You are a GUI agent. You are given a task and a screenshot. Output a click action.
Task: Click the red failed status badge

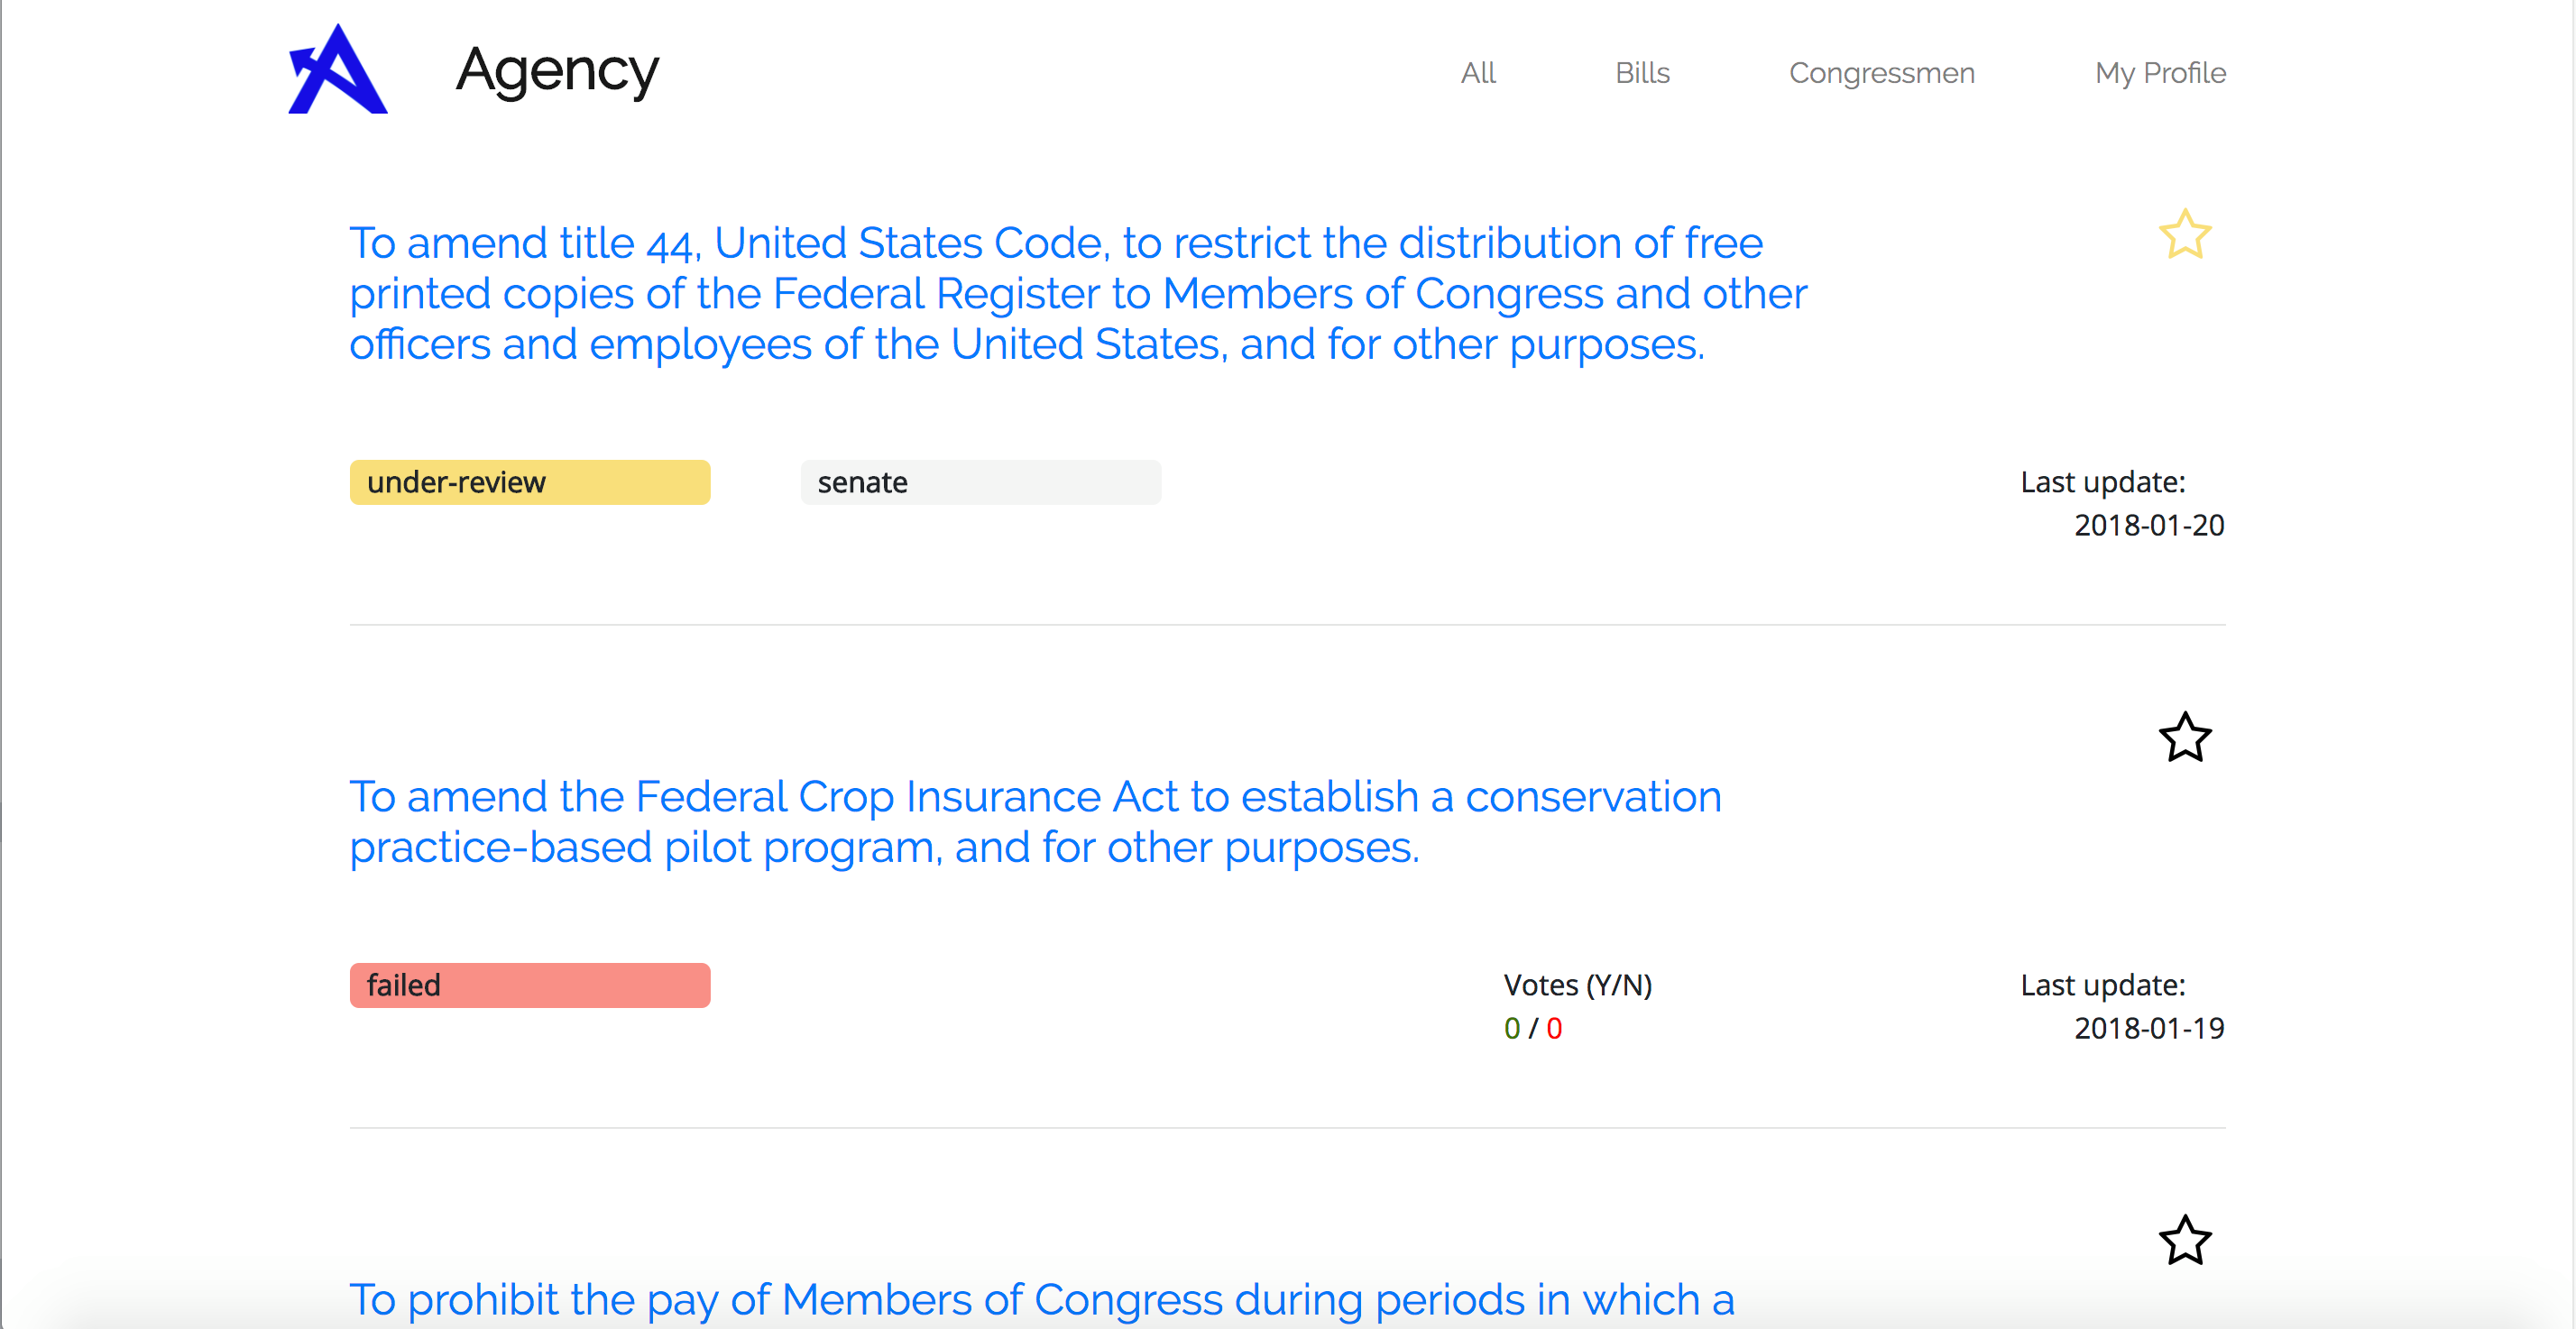tap(530, 985)
